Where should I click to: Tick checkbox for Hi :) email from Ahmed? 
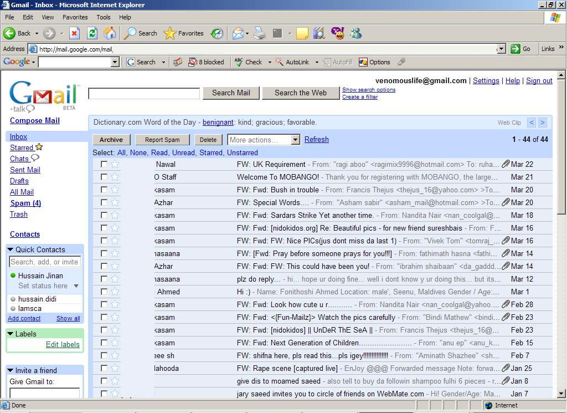point(104,292)
